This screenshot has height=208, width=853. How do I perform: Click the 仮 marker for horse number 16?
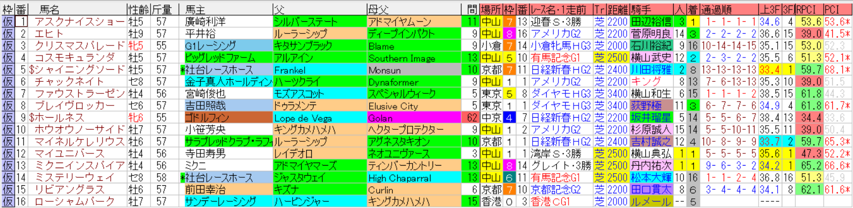coord(8,201)
